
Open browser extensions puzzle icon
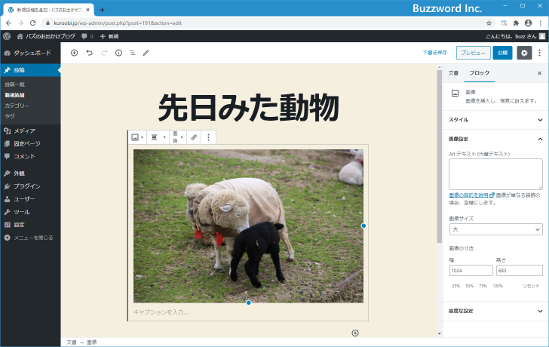point(516,23)
